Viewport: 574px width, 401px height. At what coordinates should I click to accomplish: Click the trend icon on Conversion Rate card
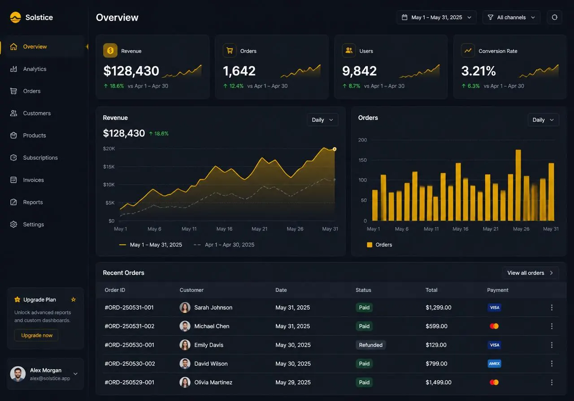click(x=468, y=51)
